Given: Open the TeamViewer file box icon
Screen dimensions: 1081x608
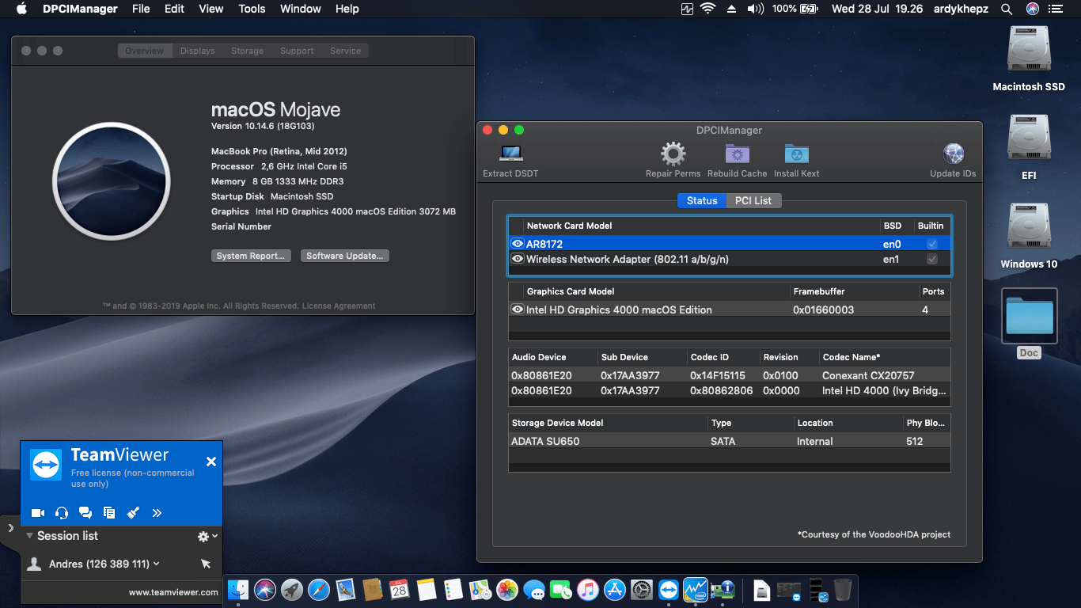Looking at the screenshot, I should point(109,513).
